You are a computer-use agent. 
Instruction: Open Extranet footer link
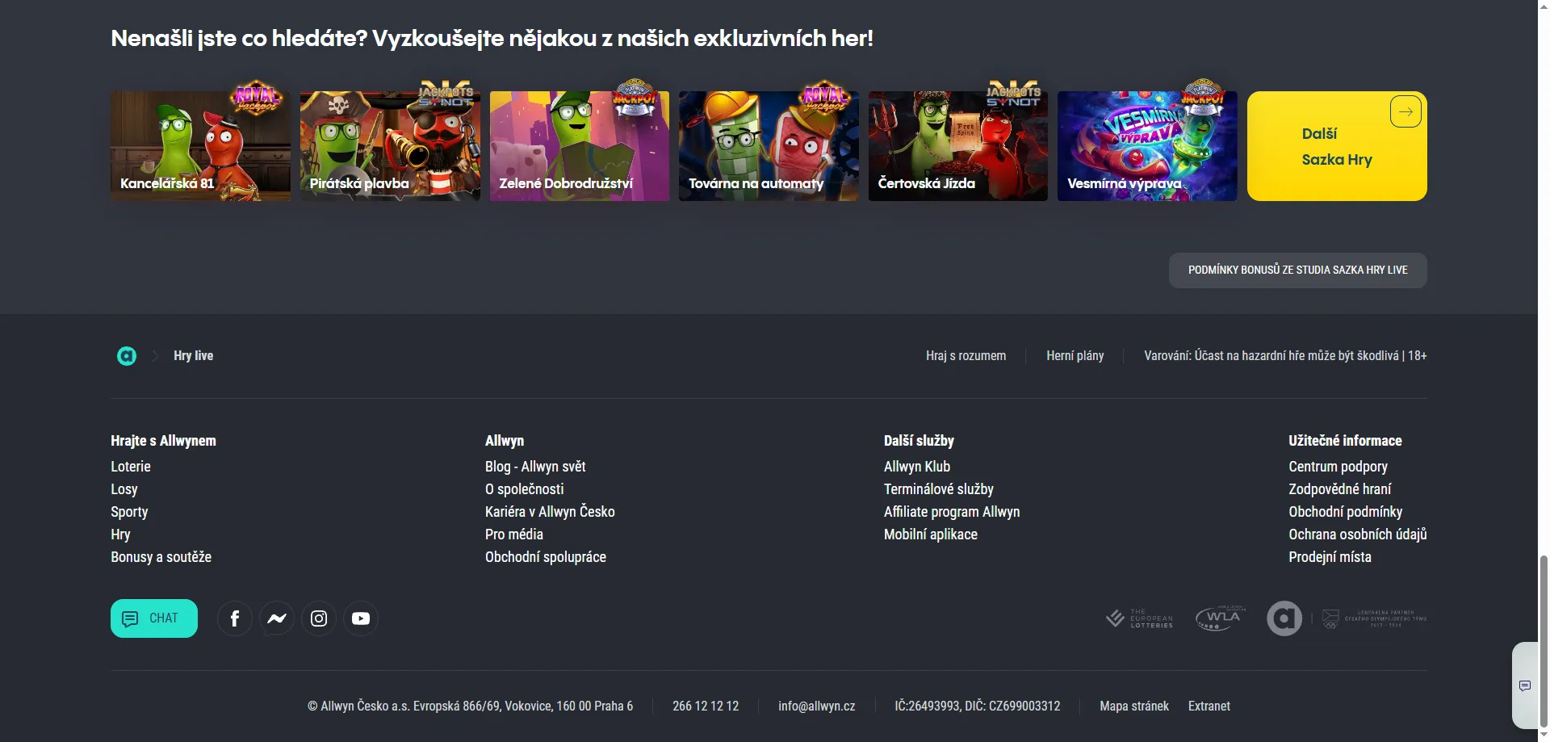tap(1209, 706)
